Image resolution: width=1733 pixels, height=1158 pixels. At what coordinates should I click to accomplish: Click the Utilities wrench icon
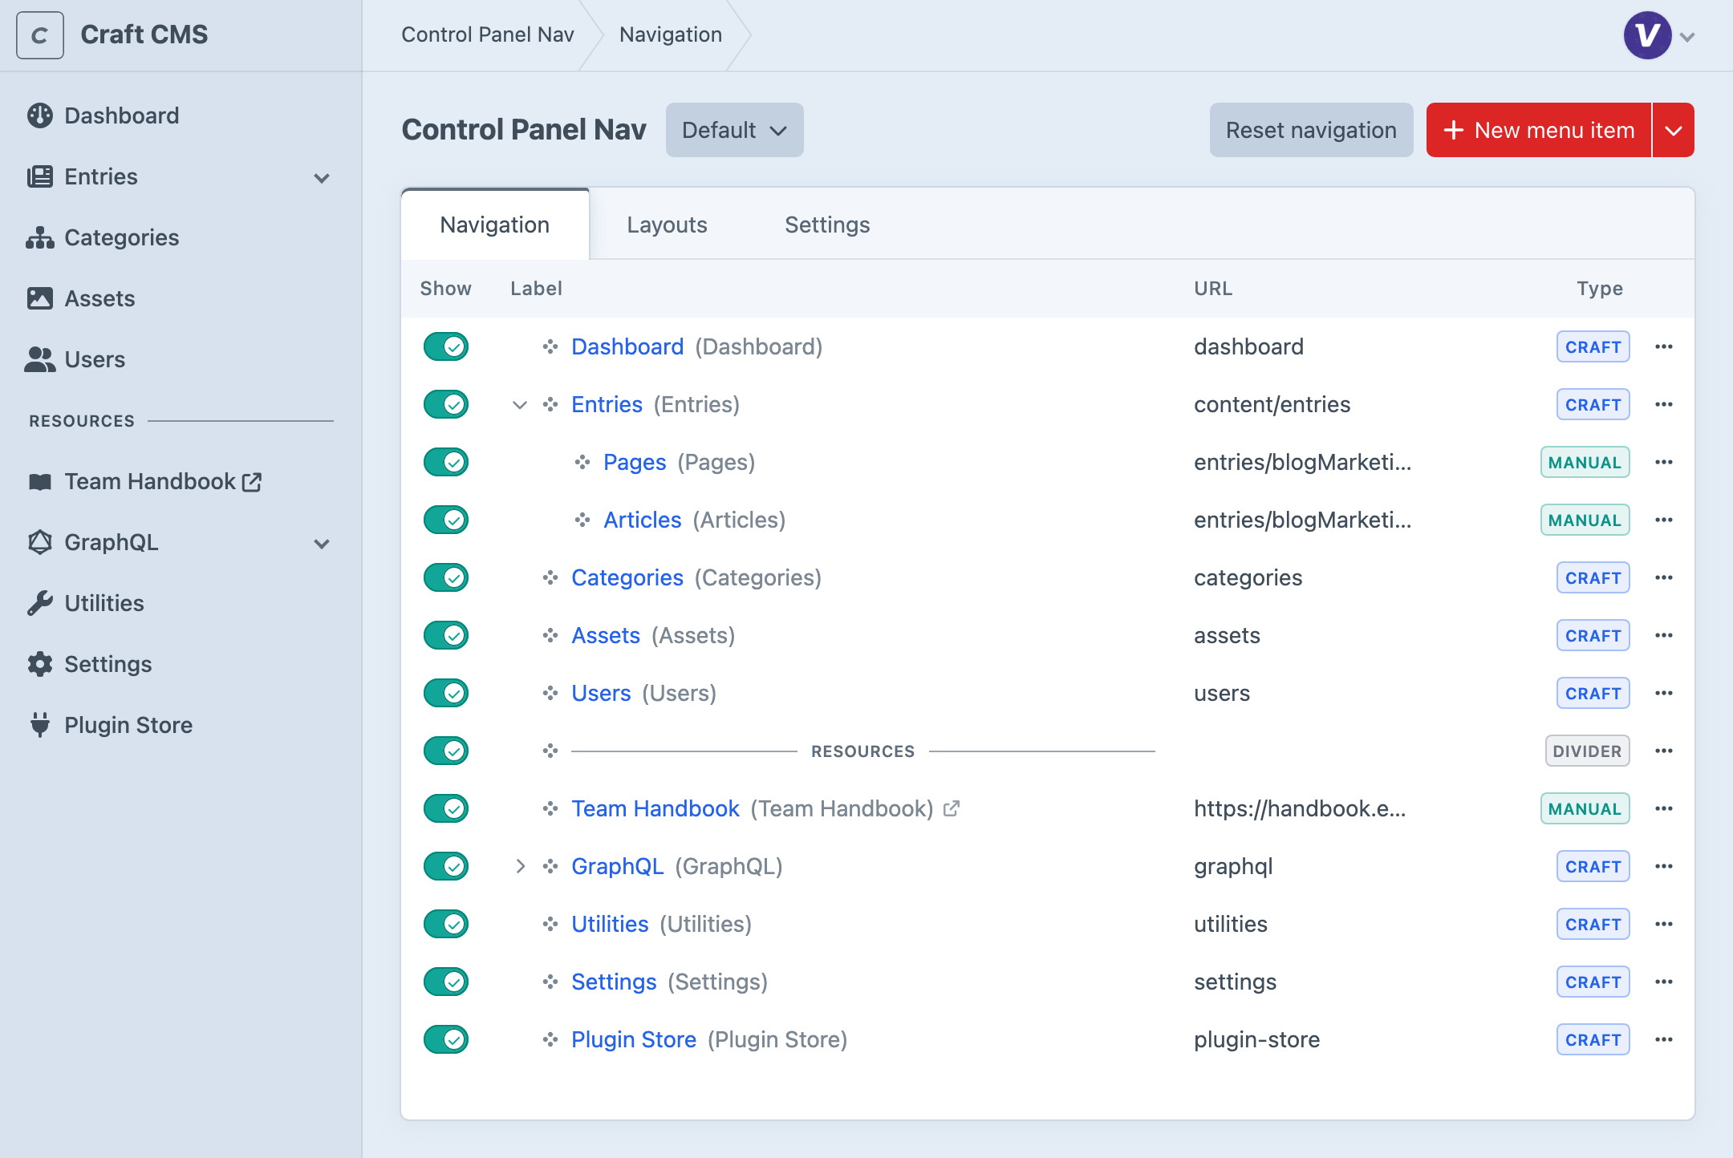click(40, 603)
